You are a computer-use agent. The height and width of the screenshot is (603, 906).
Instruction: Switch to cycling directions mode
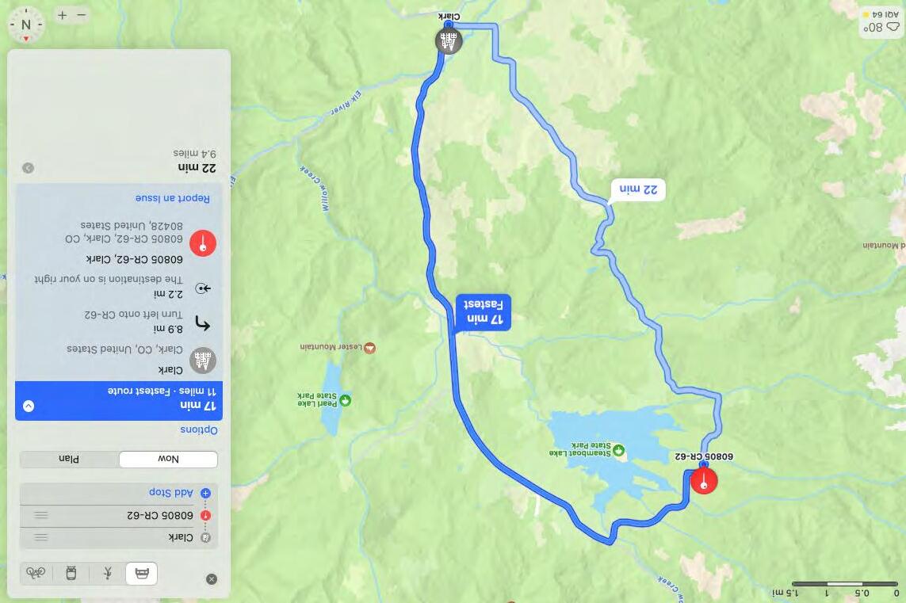click(36, 573)
